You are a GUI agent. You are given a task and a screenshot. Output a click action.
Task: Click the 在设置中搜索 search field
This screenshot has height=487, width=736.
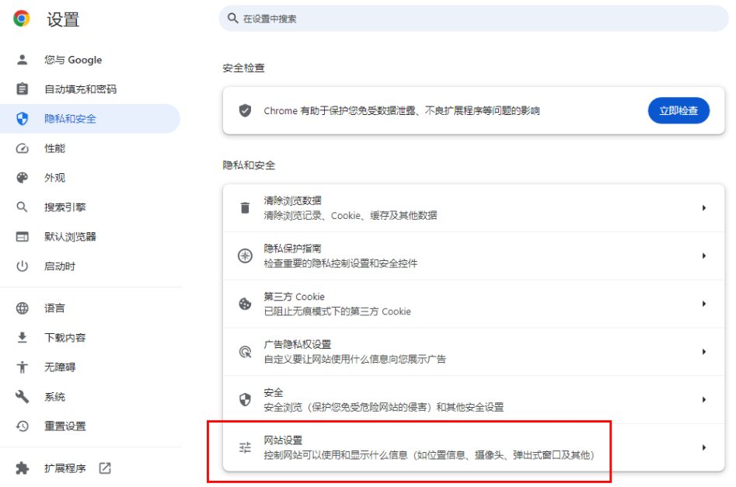(x=473, y=19)
